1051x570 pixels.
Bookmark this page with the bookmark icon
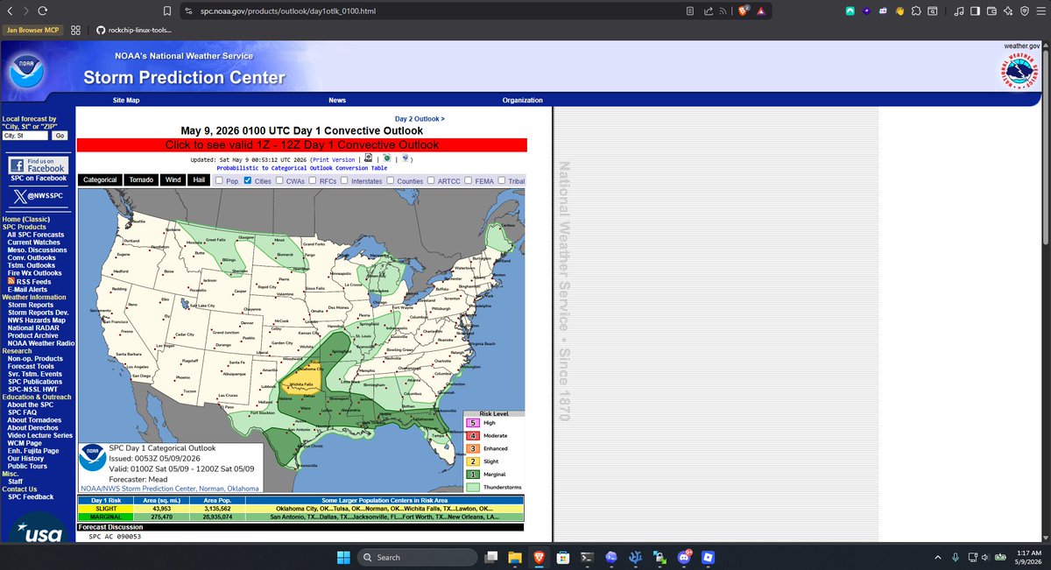(x=167, y=11)
